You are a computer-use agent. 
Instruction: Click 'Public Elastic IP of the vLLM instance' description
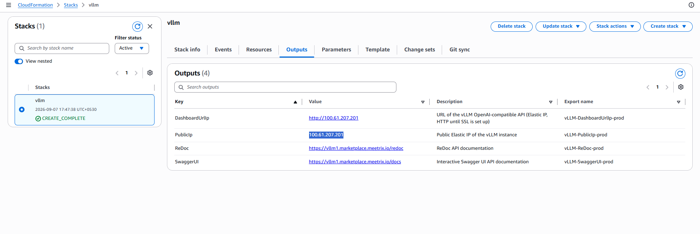pos(477,135)
